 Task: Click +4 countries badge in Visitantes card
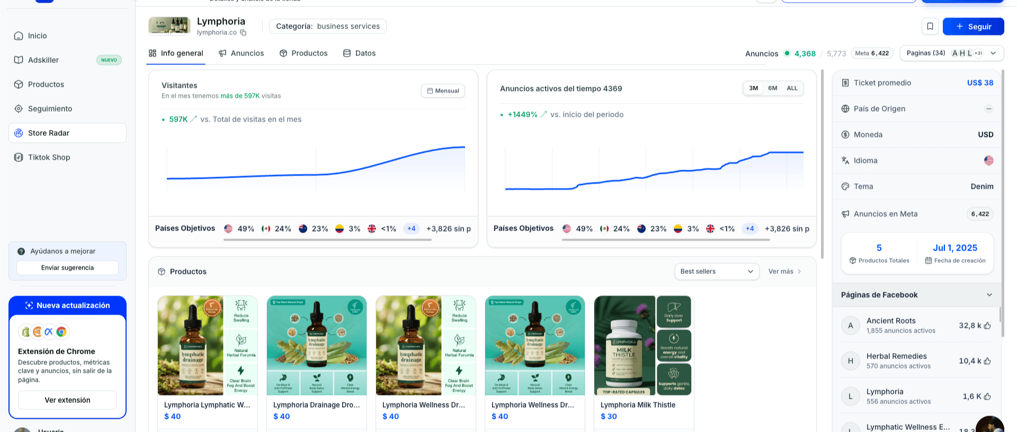[x=412, y=229]
